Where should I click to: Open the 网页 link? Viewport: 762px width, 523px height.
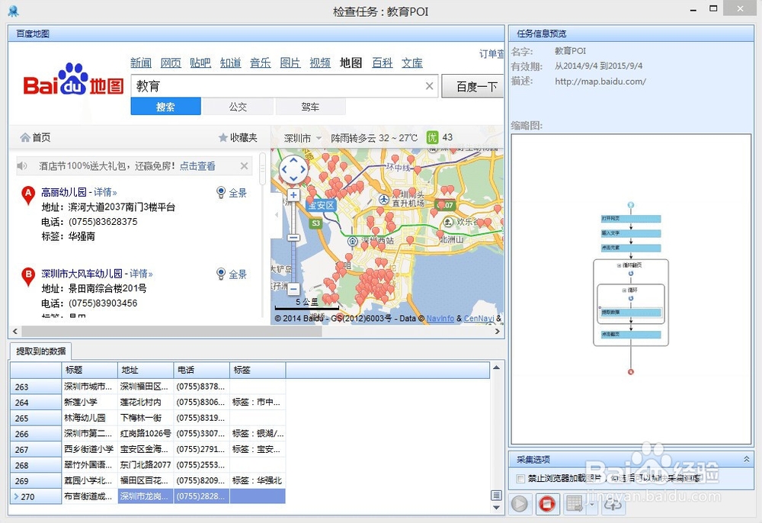171,63
